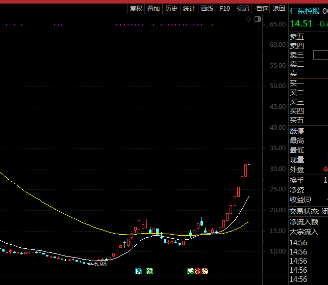The height and width of the screenshot is (285, 328).
Task: Click the 交易状态 status row
Action: [x=308, y=212]
